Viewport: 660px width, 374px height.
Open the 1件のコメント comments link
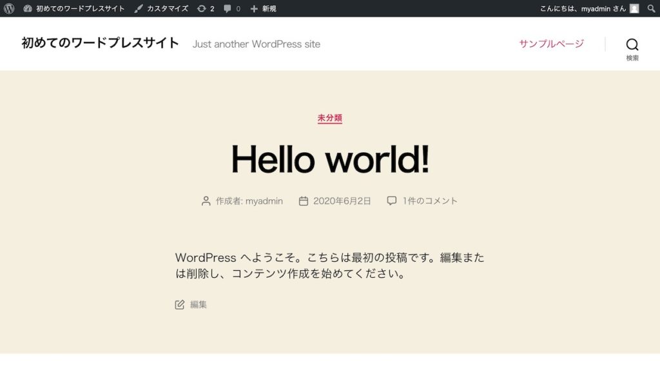coord(430,201)
